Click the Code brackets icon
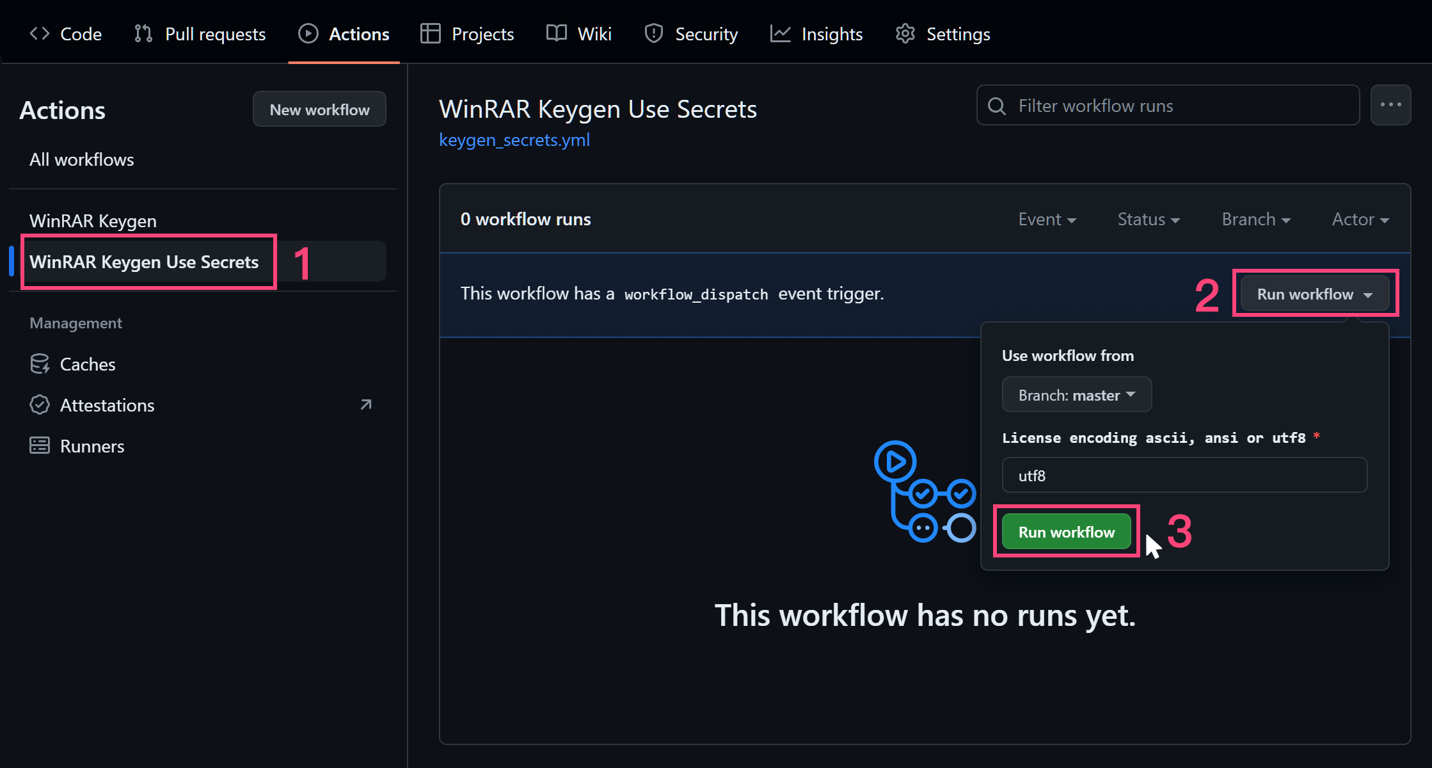This screenshot has height=768, width=1432. (40, 33)
